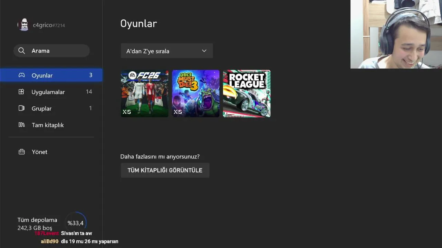This screenshot has height=248, width=442.
Task: Click the %33,4 storage usage ring
Action: (x=76, y=223)
